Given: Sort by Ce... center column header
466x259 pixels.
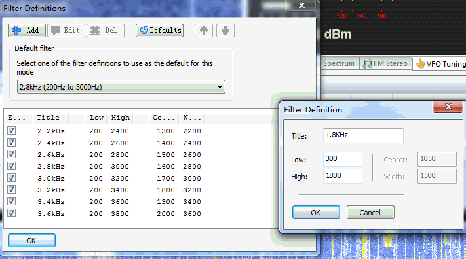Looking at the screenshot, I should click(163, 118).
